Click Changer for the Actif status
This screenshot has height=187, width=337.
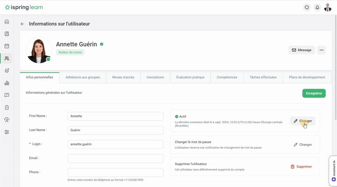tap(302, 121)
